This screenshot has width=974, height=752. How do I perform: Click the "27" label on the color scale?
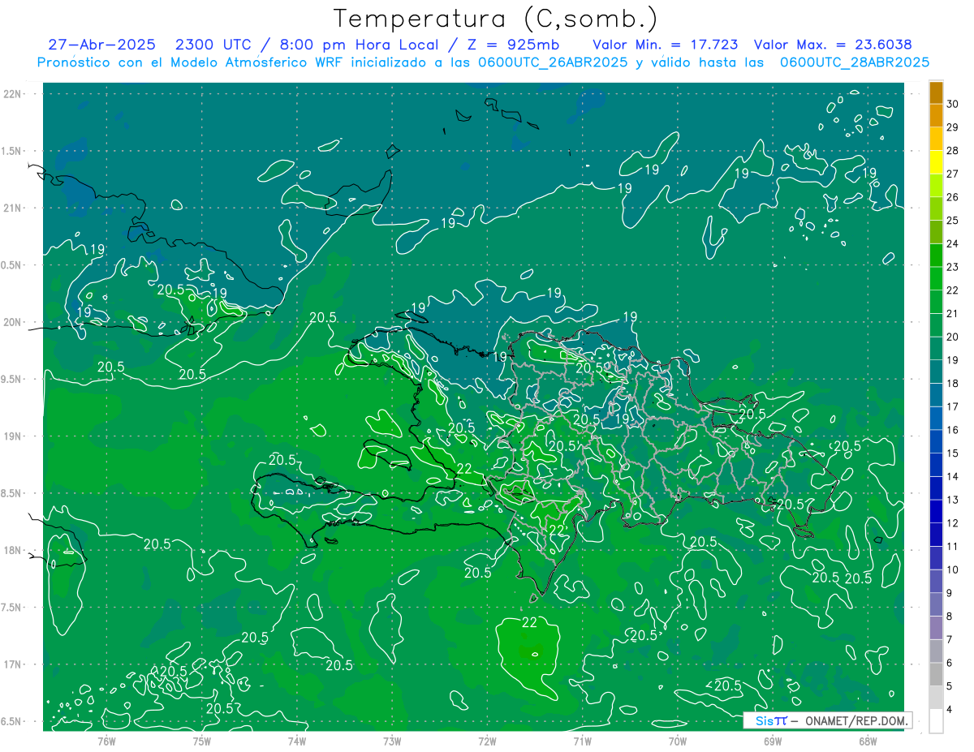click(953, 174)
